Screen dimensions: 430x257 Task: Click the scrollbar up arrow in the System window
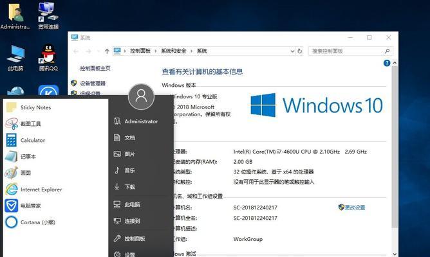[x=395, y=63]
